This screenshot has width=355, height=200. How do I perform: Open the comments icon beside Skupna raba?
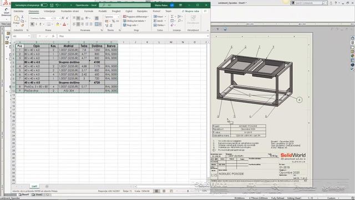point(205,11)
